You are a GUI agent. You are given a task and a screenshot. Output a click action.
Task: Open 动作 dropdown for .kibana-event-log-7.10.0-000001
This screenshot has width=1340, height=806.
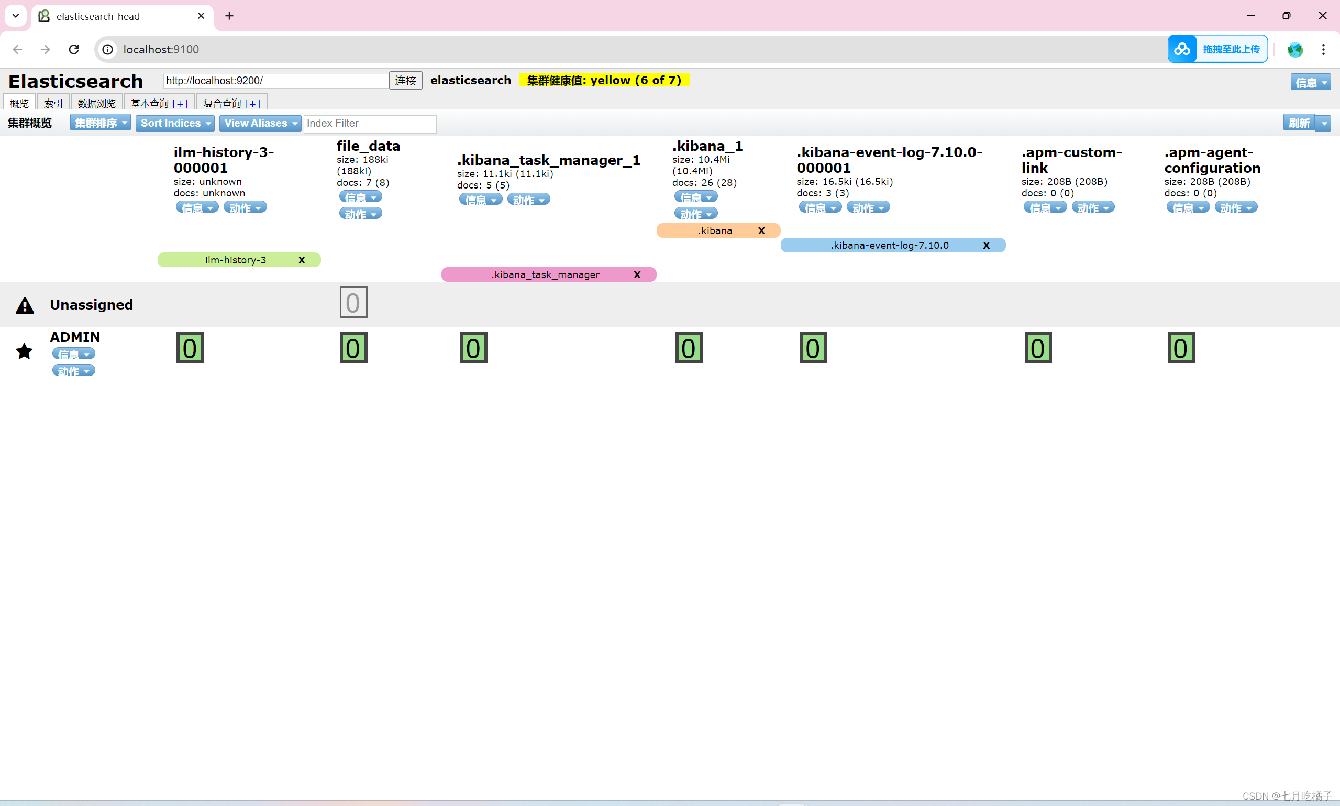pyautogui.click(x=868, y=207)
